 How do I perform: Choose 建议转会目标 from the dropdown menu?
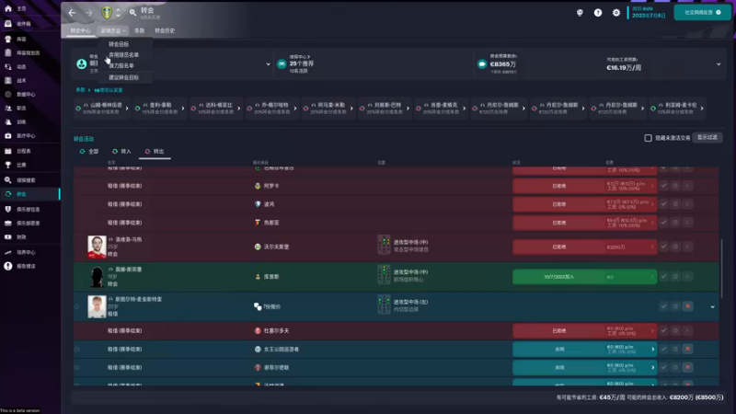click(124, 77)
